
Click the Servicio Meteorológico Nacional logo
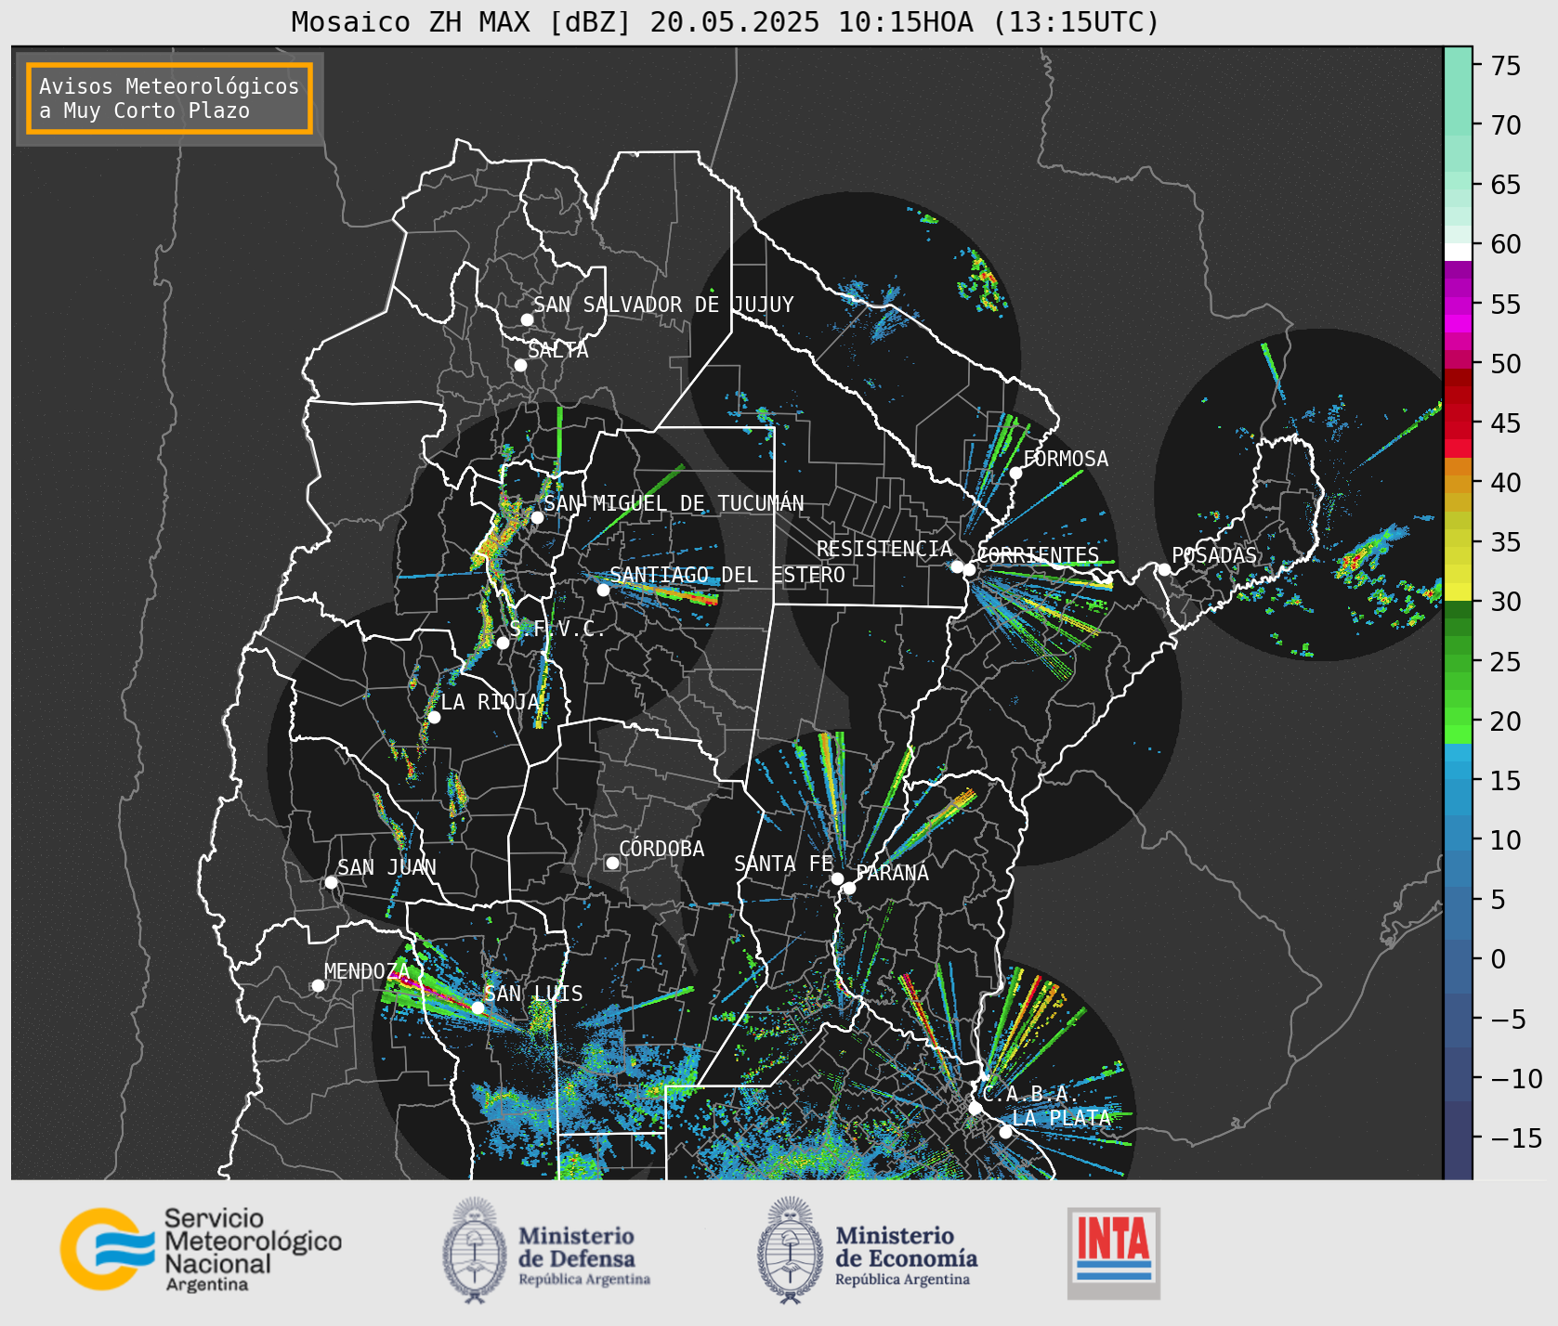(202, 1249)
